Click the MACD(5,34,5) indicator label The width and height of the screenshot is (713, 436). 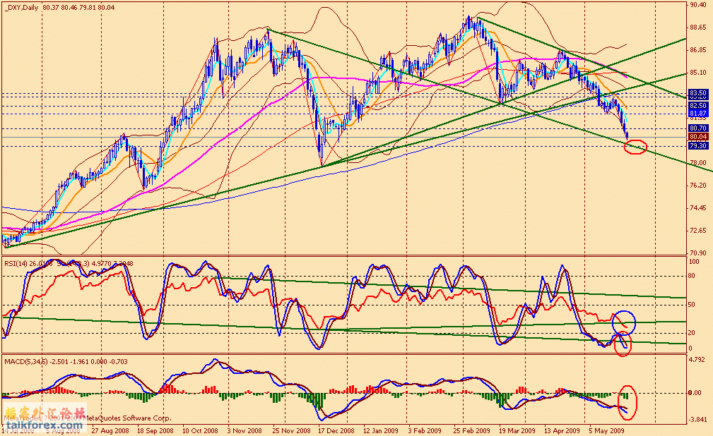(26, 361)
